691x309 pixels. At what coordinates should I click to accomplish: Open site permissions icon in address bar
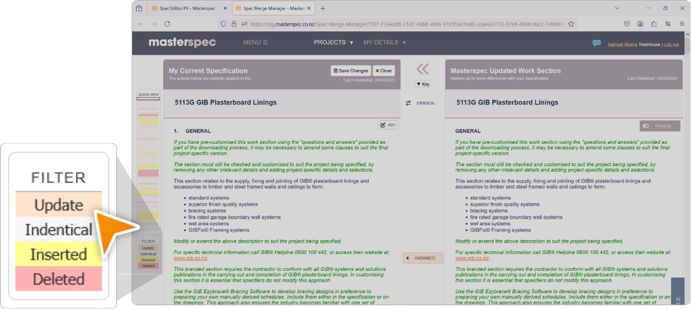point(244,24)
